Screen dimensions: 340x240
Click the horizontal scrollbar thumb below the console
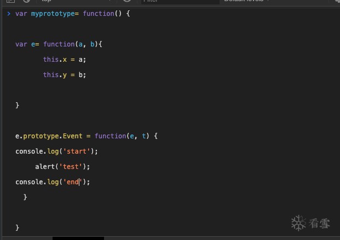click(x=78, y=238)
